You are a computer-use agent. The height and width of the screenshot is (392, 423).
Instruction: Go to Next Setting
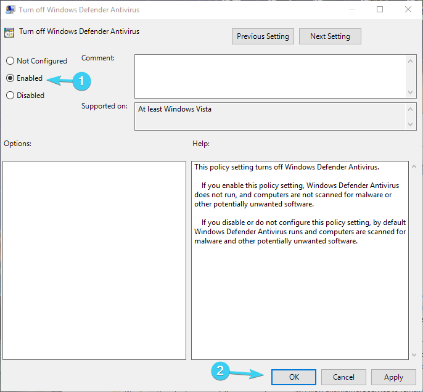pyautogui.click(x=330, y=36)
